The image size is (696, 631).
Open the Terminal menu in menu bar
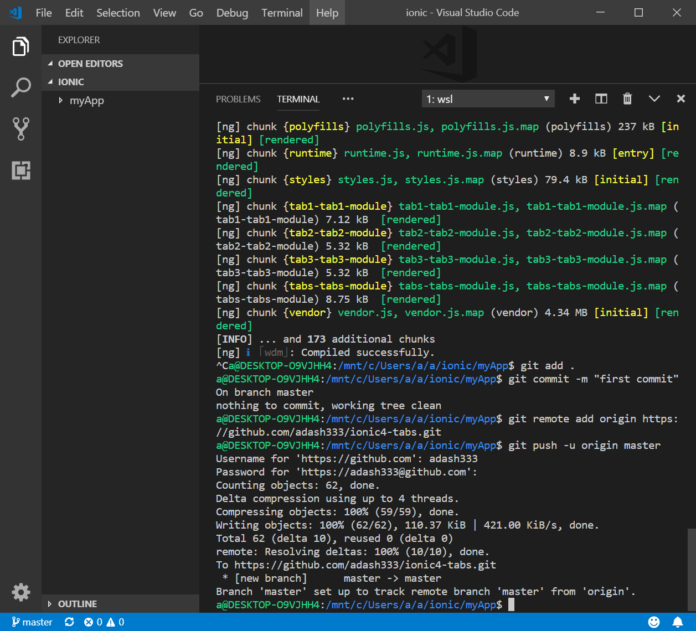point(282,13)
